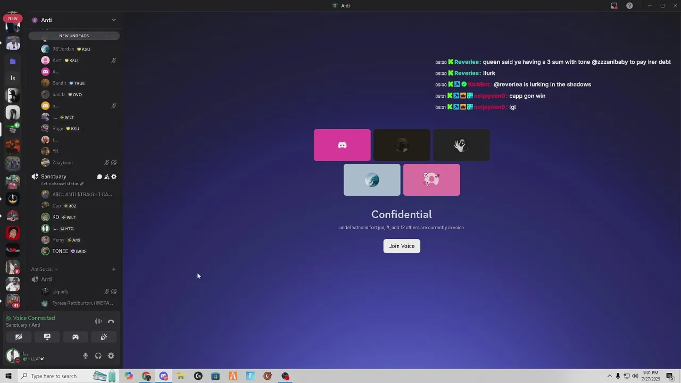
Task: Click Sanctuary invite people icon
Action: point(106,177)
